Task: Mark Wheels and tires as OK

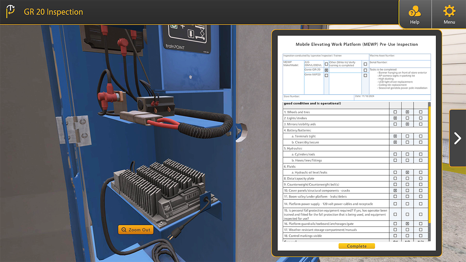Action: 395,112
